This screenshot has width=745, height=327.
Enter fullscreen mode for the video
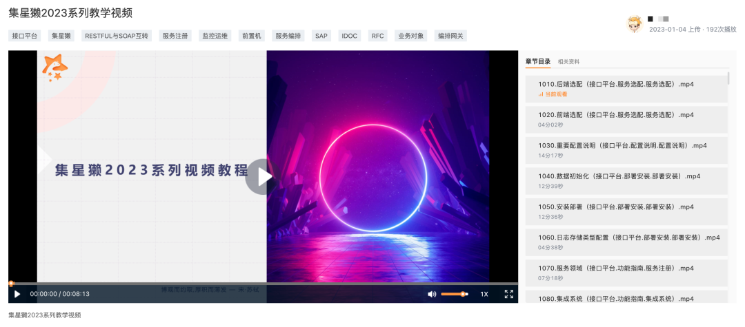509,294
